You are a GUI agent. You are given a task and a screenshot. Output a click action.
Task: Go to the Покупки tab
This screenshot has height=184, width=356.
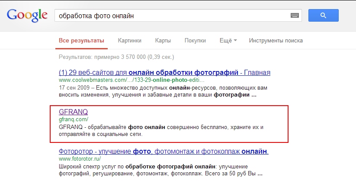pos(195,41)
